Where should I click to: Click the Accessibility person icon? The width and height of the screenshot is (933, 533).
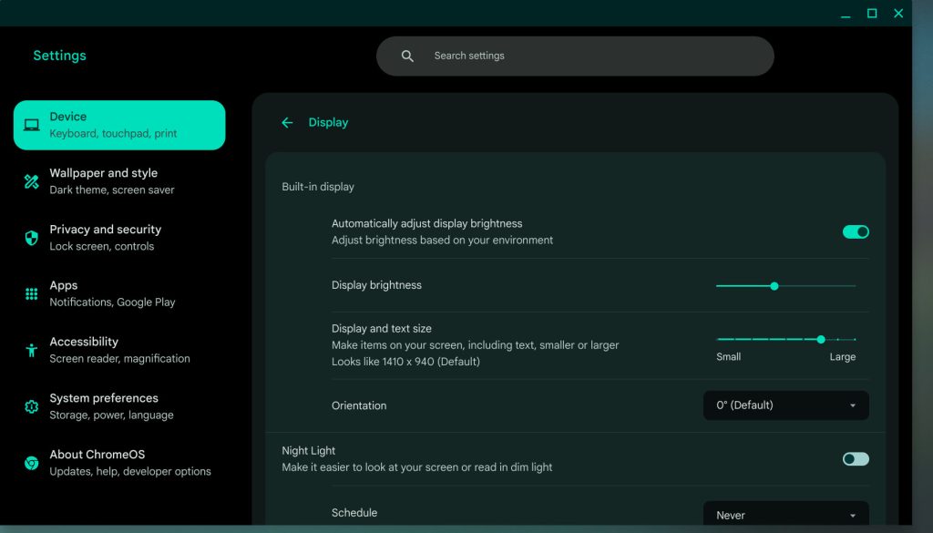(32, 350)
